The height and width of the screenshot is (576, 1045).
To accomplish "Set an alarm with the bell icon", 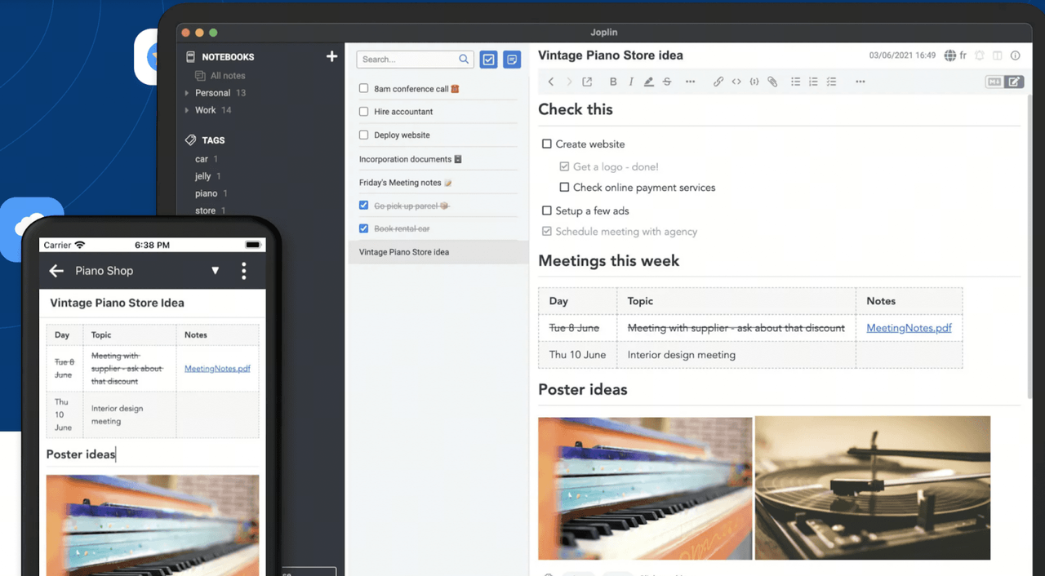I will [980, 55].
